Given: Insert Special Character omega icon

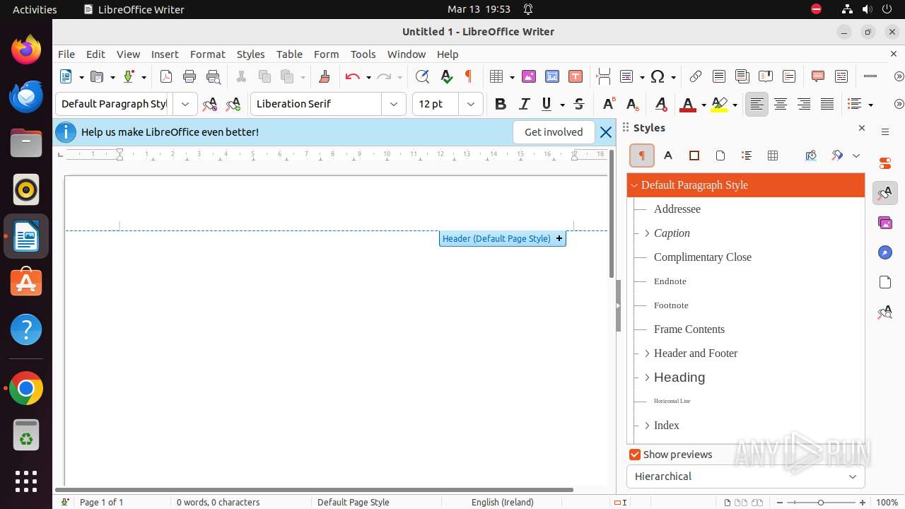Looking at the screenshot, I should (x=658, y=76).
